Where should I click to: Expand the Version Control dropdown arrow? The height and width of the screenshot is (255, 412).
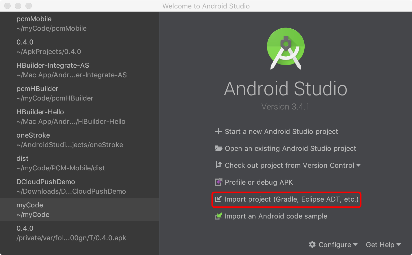(358, 165)
